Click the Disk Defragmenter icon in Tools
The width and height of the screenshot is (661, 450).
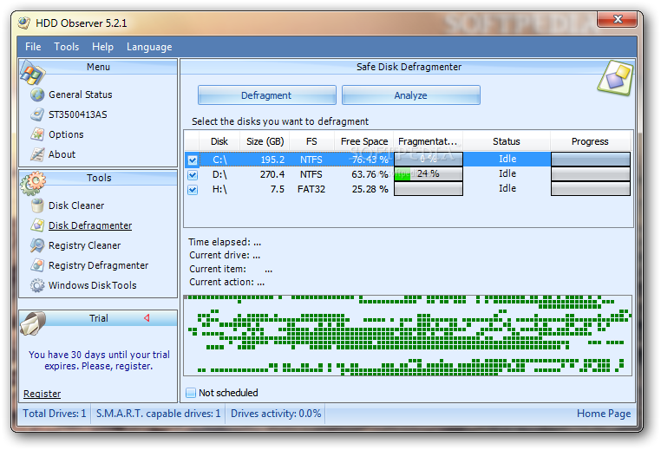point(37,225)
